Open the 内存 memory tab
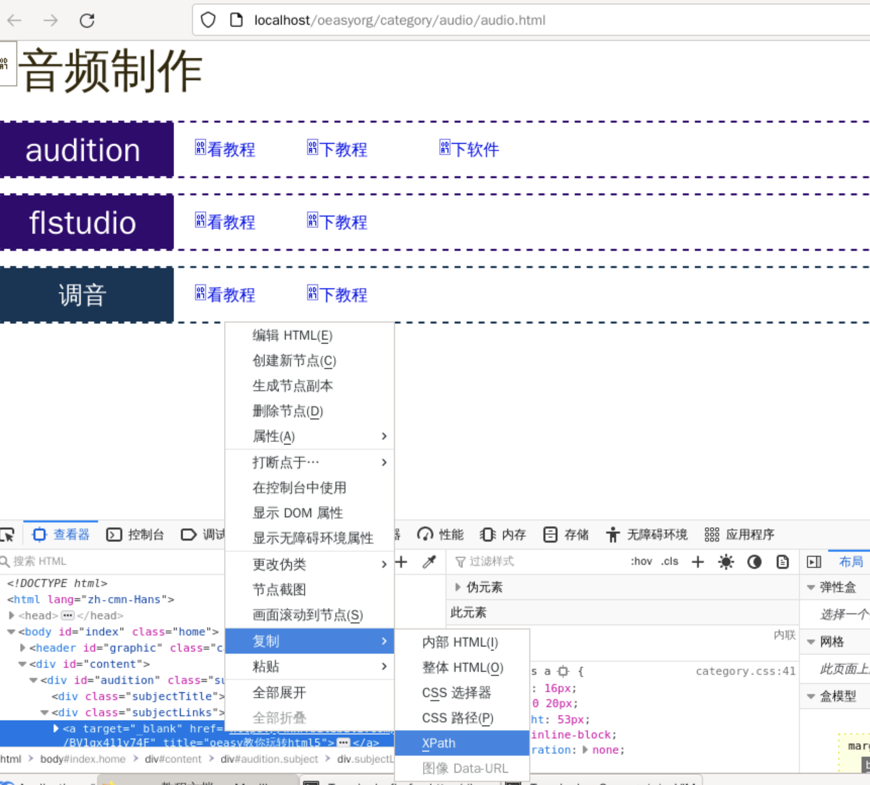 pos(503,535)
